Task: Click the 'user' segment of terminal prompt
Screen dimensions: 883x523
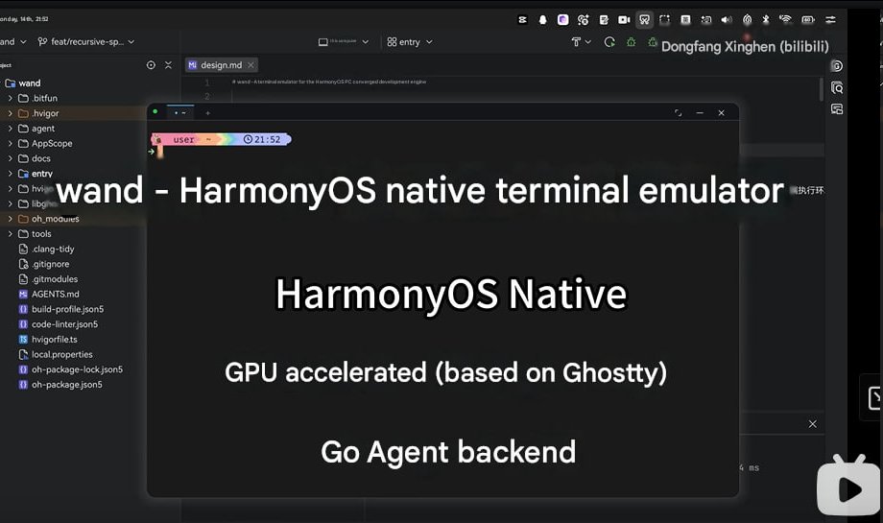Action: 183,139
